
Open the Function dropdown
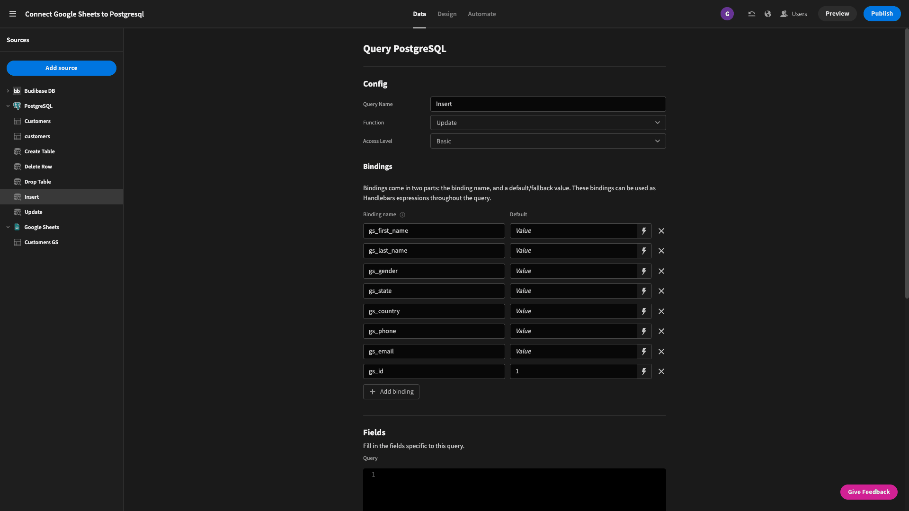tap(548, 123)
